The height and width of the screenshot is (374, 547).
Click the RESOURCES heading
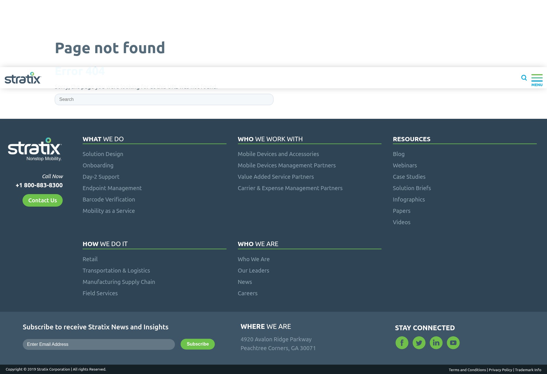411,139
